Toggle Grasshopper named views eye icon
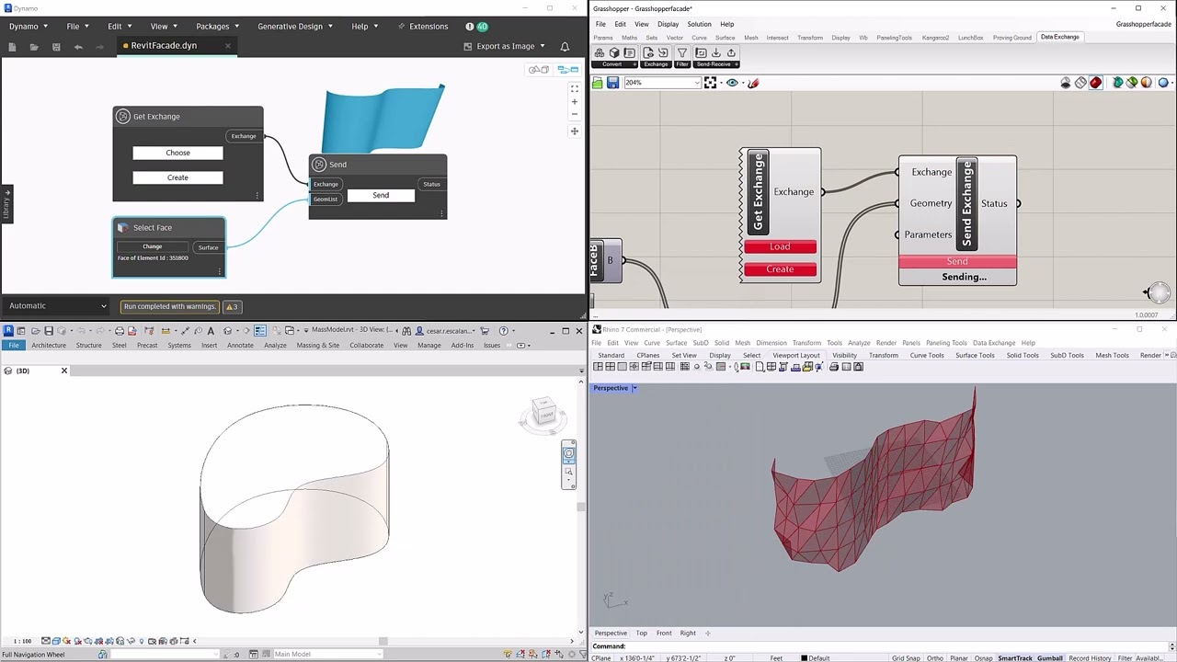Viewport: 1177px width, 662px height. (732, 83)
